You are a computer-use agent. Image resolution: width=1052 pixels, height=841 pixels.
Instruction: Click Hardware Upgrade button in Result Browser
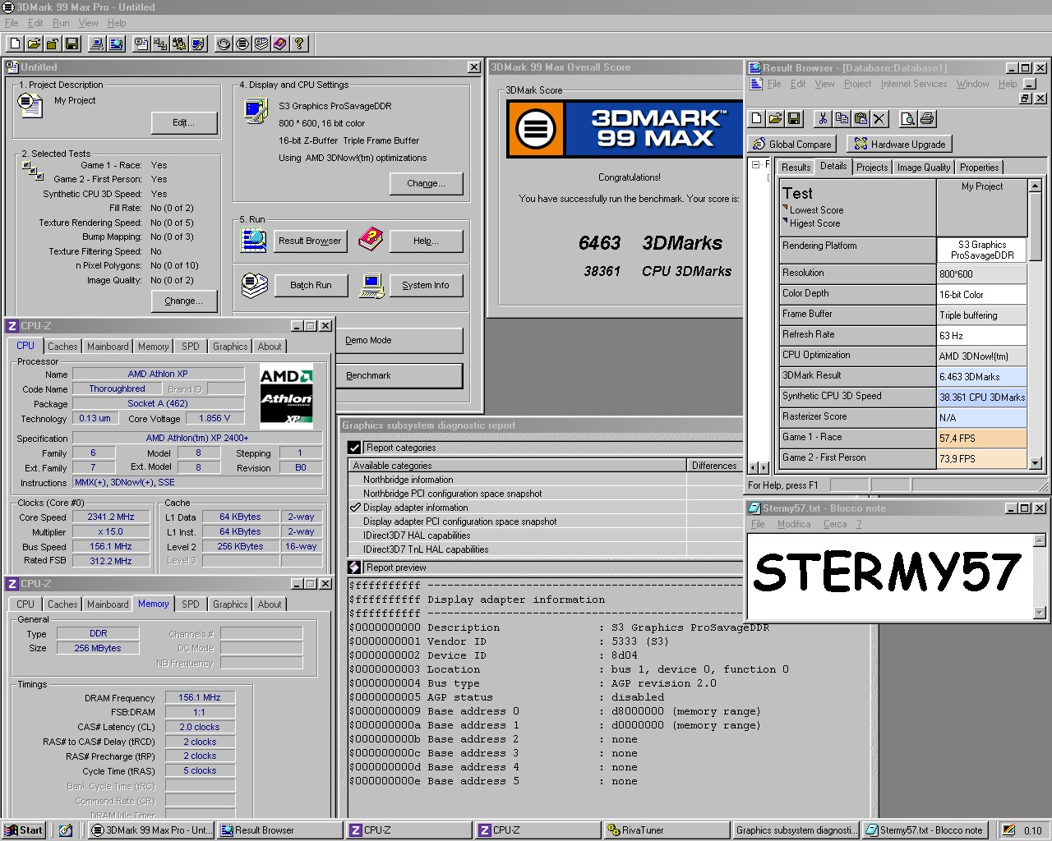900,144
